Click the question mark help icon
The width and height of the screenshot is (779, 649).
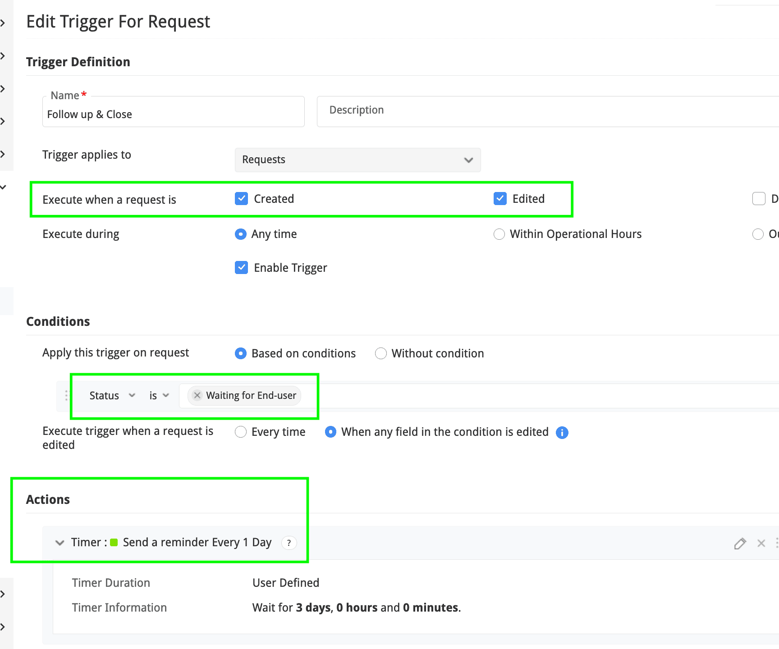[x=289, y=543]
